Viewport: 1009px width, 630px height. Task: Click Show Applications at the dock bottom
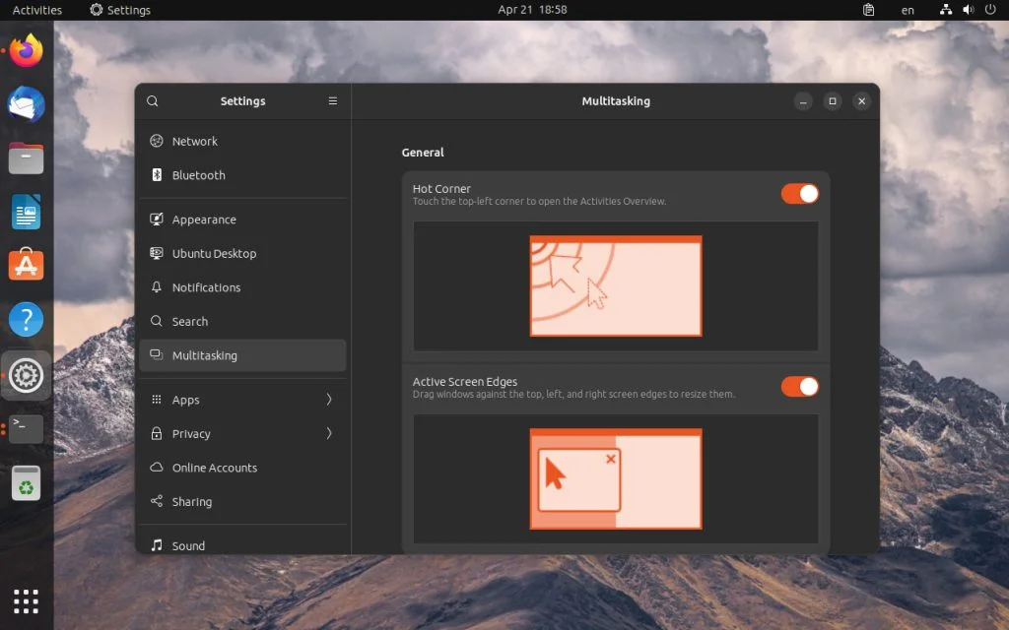26,600
